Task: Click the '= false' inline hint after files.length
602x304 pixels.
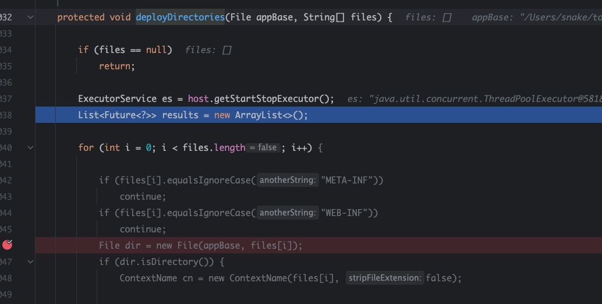Action: tap(264, 148)
